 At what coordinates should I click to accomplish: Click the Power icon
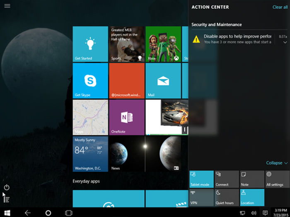[x=7, y=187]
